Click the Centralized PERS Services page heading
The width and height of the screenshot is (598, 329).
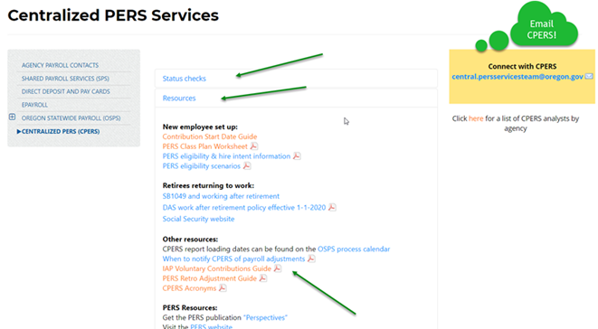tap(113, 15)
